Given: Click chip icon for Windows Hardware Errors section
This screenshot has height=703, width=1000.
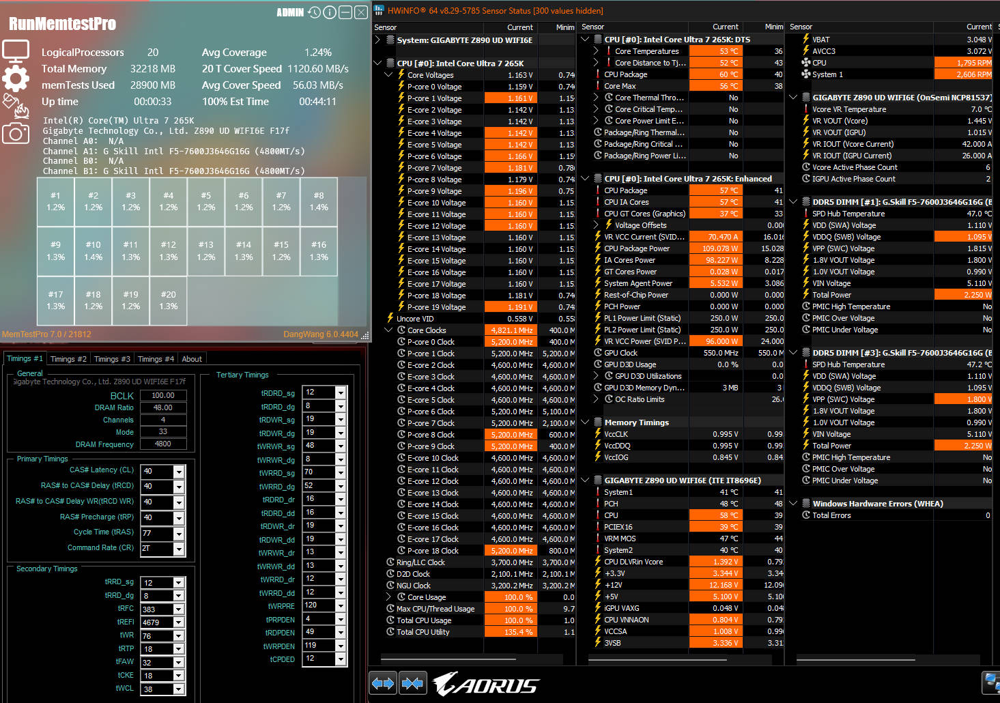Looking at the screenshot, I should point(805,504).
